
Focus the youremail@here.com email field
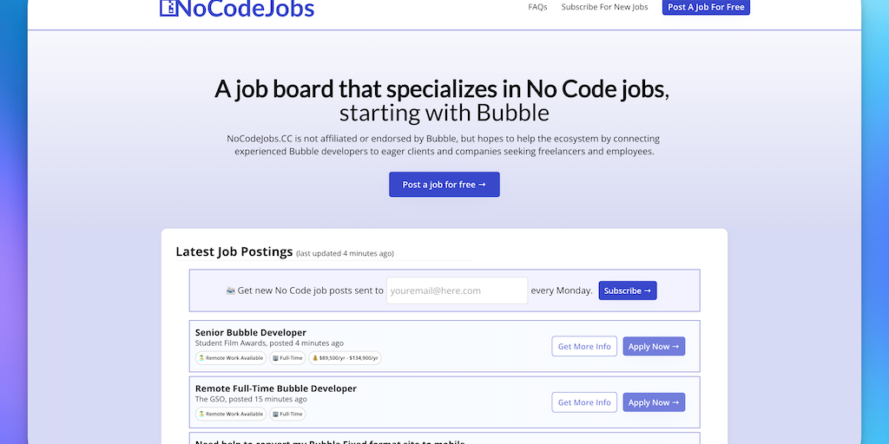(457, 291)
